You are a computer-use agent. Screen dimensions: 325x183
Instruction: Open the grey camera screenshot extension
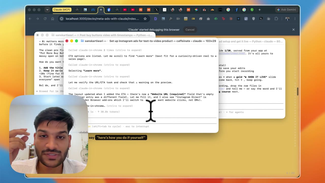208,19
